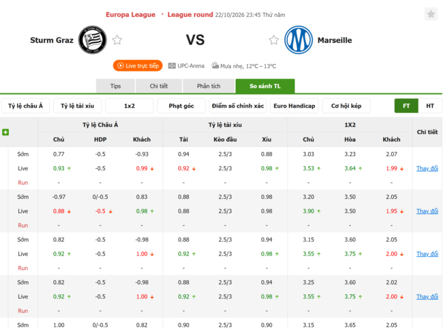This screenshot has height=329, width=443.
Task: Select the 1x2 odds filter
Action: click(x=129, y=106)
